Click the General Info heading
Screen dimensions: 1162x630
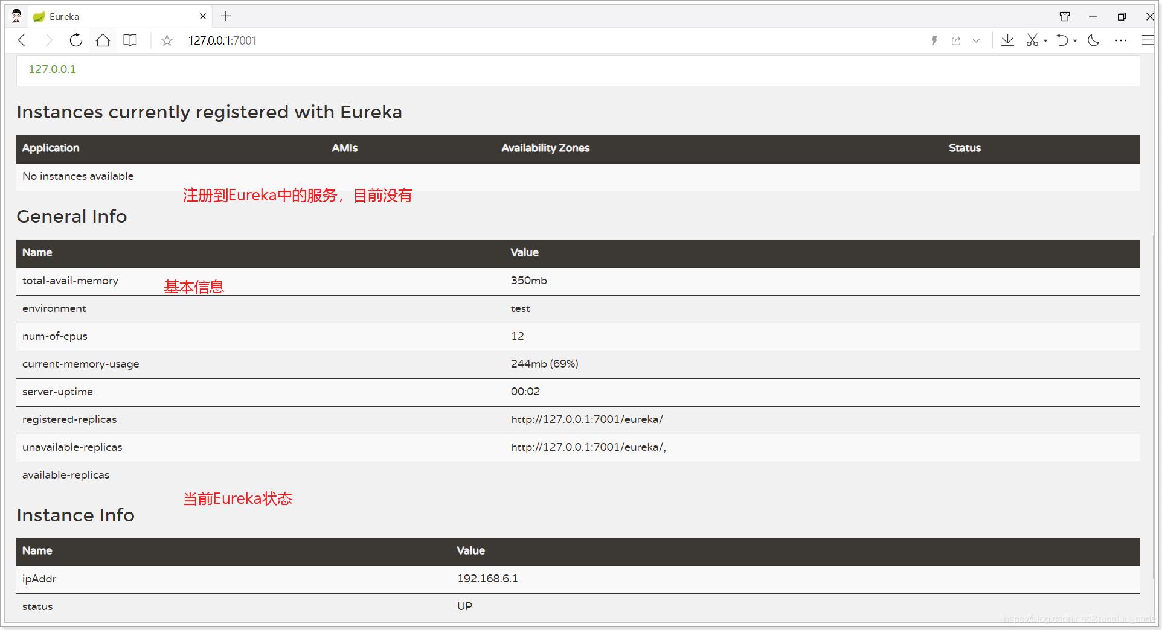[72, 216]
